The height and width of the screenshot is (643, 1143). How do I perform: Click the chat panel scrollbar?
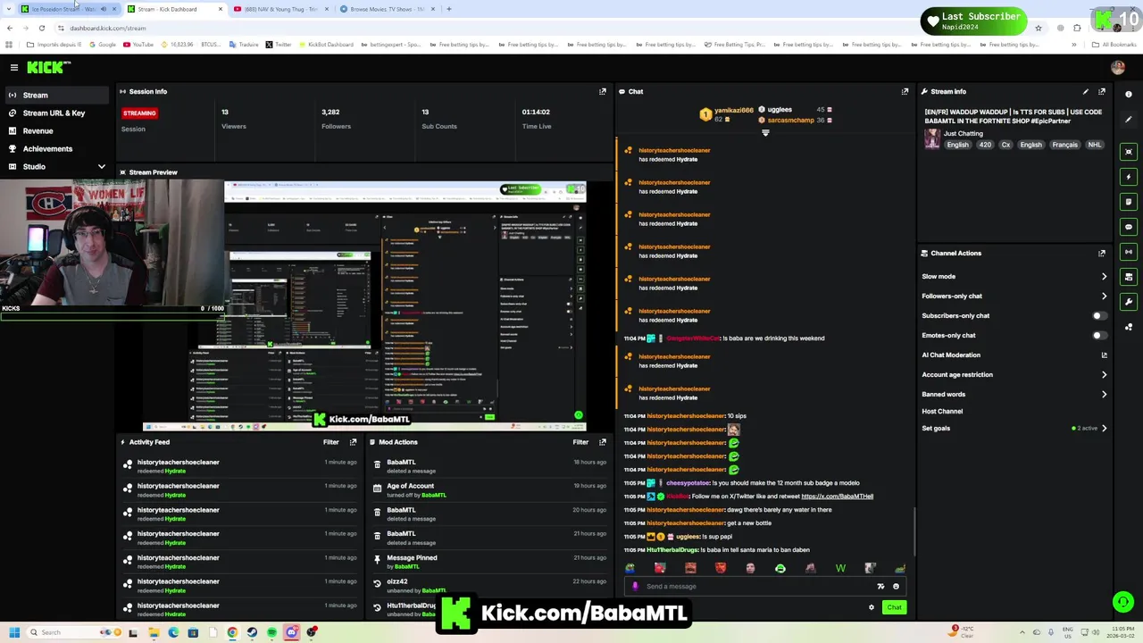[914, 531]
